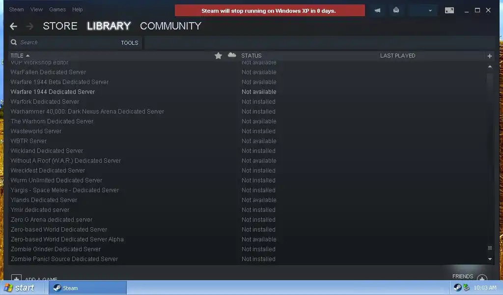Screen dimensions: 503x295
Task: Go forward with the right arrow
Action: click(x=29, y=27)
